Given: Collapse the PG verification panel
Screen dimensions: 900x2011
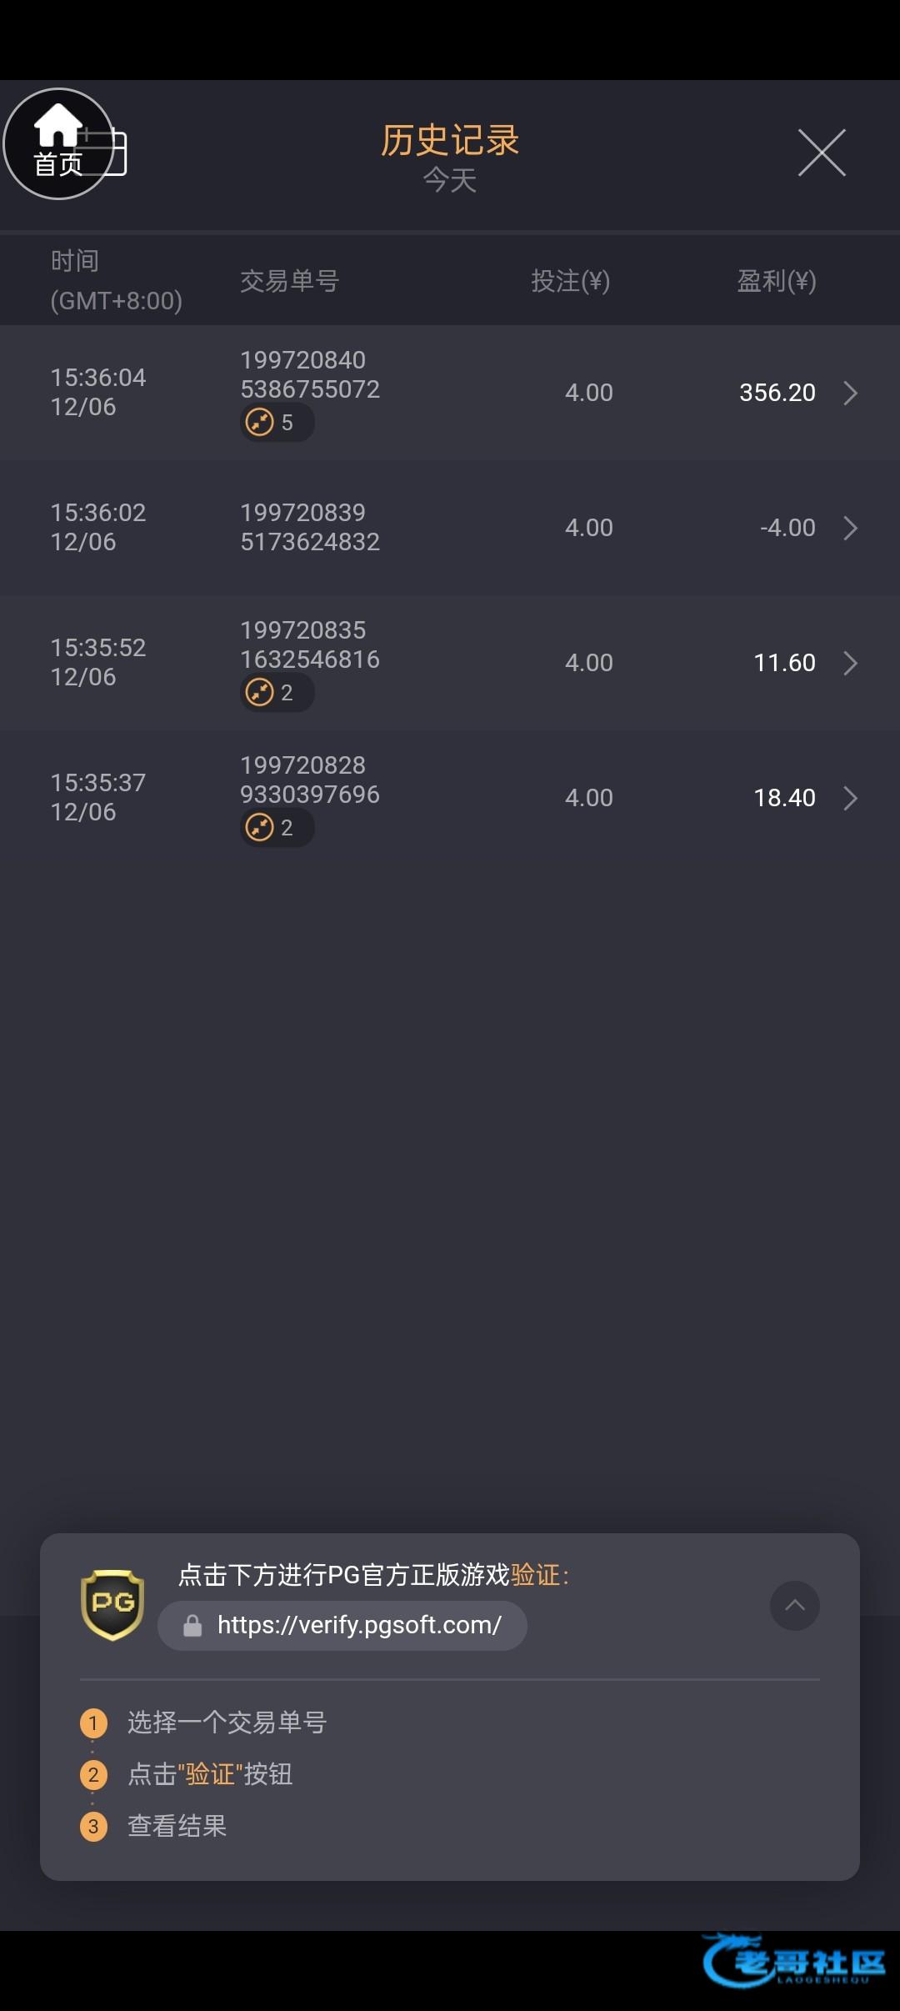Looking at the screenshot, I should point(795,1605).
